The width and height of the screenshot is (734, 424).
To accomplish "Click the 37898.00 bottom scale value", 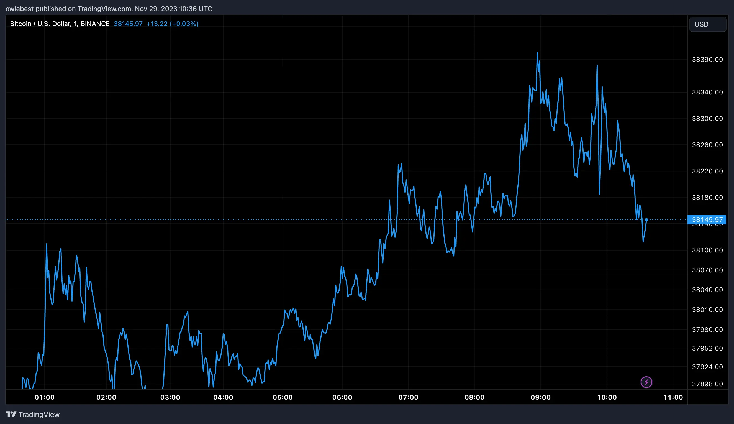I will point(710,384).
